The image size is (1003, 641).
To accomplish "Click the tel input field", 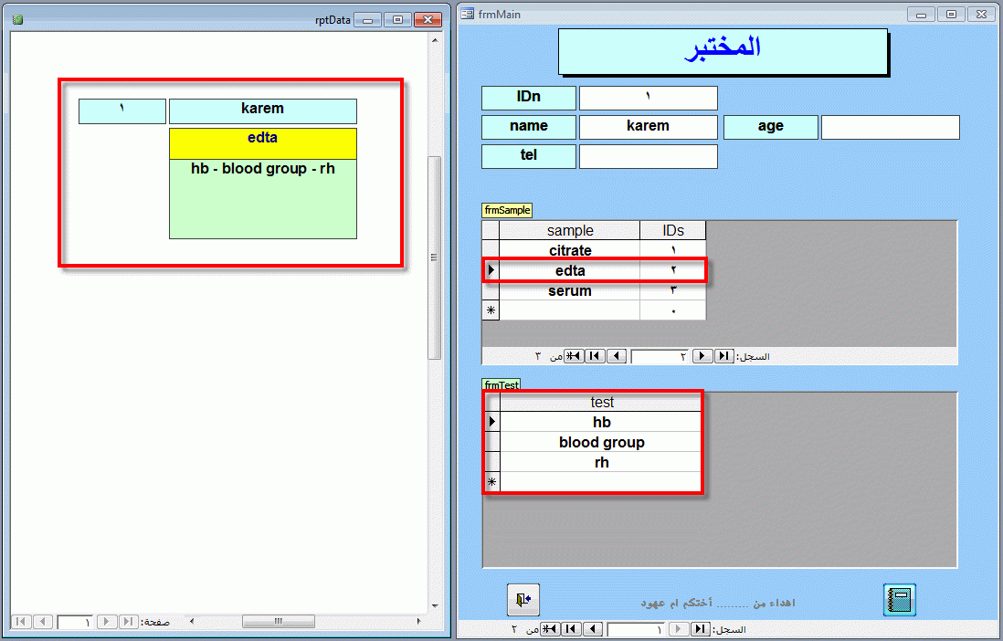I will point(648,156).
